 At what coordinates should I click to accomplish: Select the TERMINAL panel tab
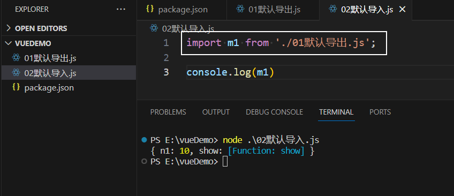pos(336,112)
